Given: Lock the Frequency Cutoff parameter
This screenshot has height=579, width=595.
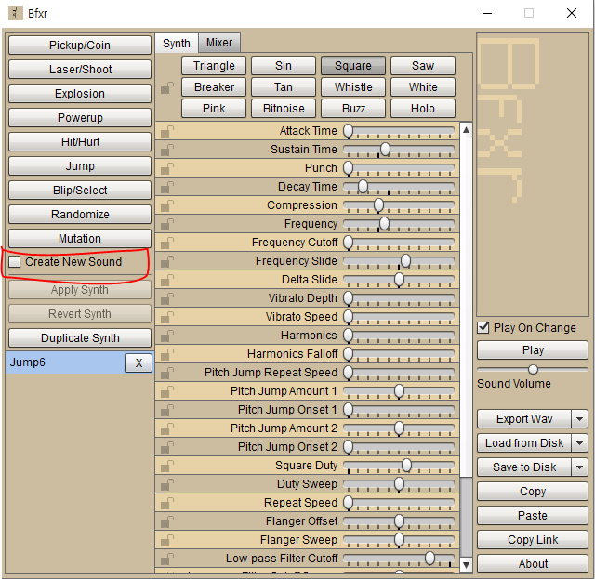Looking at the screenshot, I should point(167,243).
